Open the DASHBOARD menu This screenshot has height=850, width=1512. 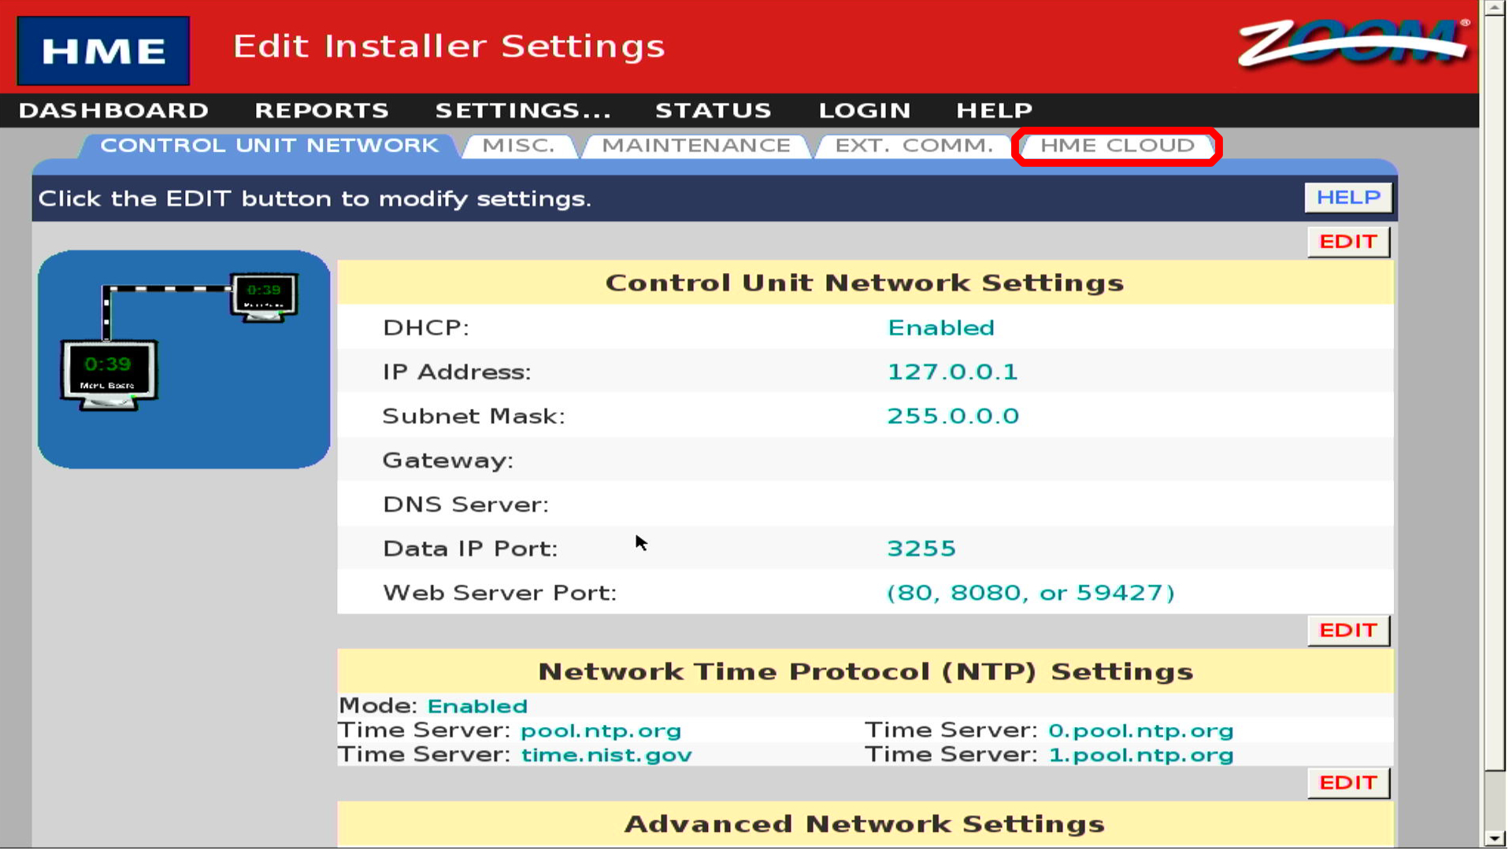[x=113, y=110]
